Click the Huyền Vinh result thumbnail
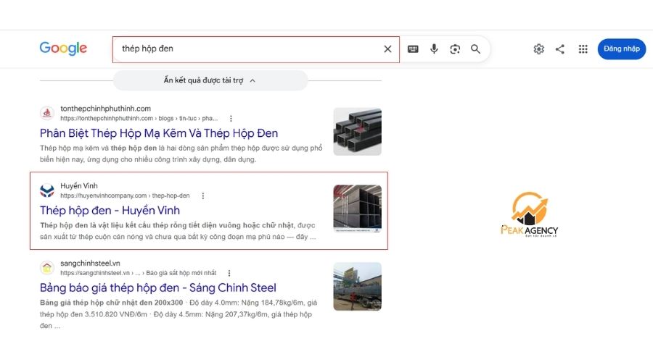 click(357, 209)
